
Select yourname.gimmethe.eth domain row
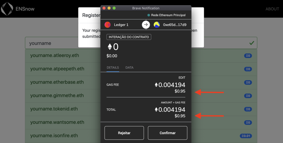click(x=141, y=96)
